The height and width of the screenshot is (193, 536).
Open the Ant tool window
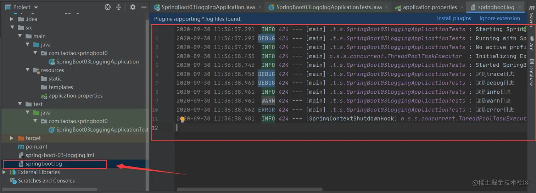pos(531,43)
